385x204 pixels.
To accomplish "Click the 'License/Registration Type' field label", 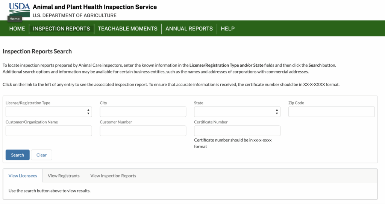I will [x=28, y=103].
